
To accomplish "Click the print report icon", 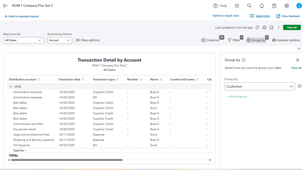I will [265, 27].
